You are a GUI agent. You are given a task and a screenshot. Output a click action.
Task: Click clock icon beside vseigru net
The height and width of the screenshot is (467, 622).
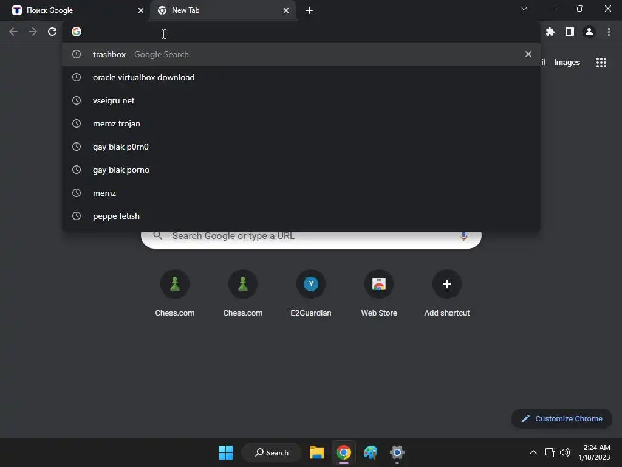point(77,100)
